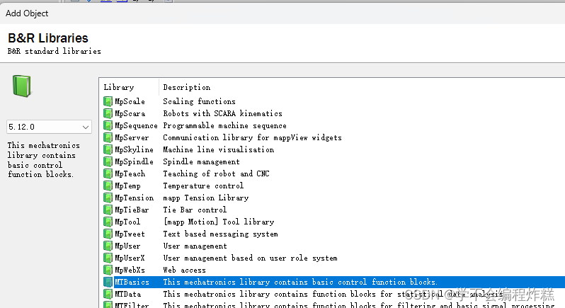Screen dimensions: 565x308
Task: Click 'Communication library for mappView widgets'
Action: [252, 137]
